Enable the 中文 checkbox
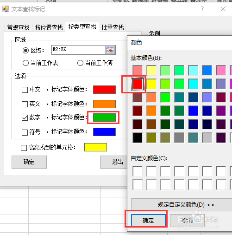Image resolution: width=232 pixels, height=235 pixels. point(25,90)
